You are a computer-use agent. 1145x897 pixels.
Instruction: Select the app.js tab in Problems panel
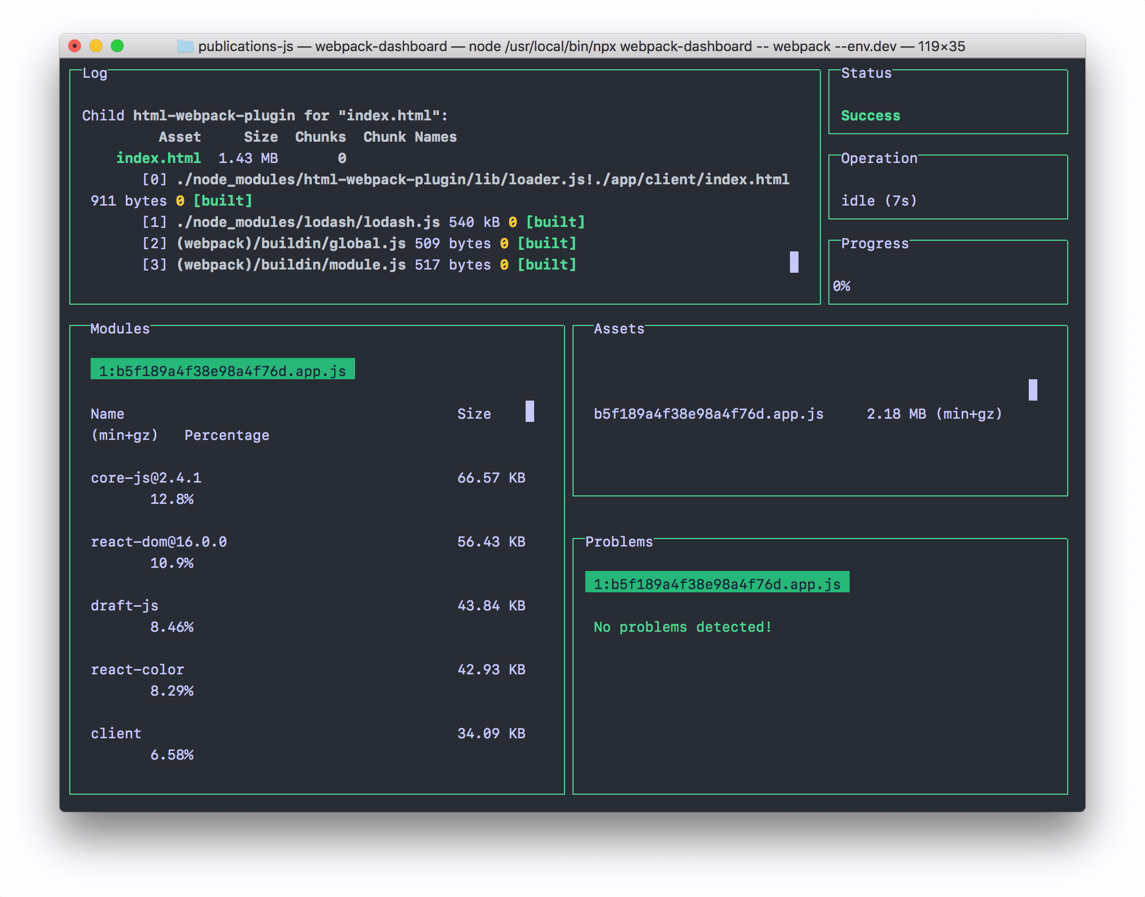(x=717, y=583)
